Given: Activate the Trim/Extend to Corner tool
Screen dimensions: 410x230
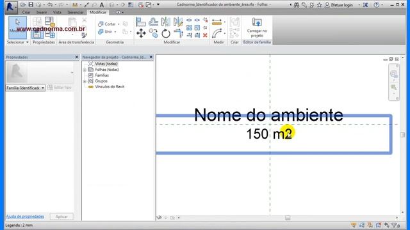Looking at the screenshot, I should point(178,33).
